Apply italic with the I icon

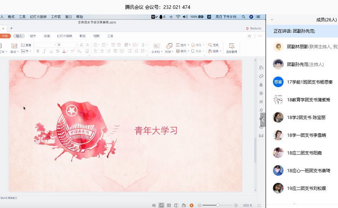click(44, 51)
